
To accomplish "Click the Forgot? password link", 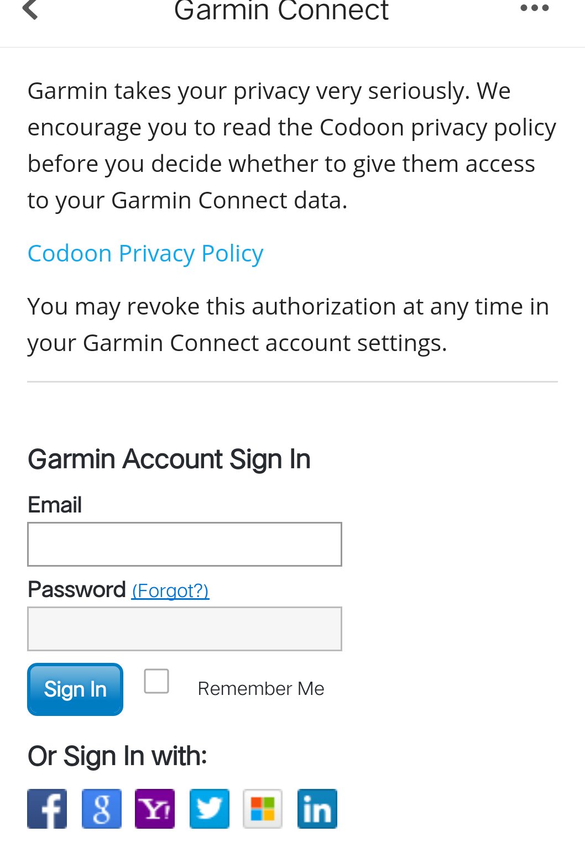I will pos(170,591).
